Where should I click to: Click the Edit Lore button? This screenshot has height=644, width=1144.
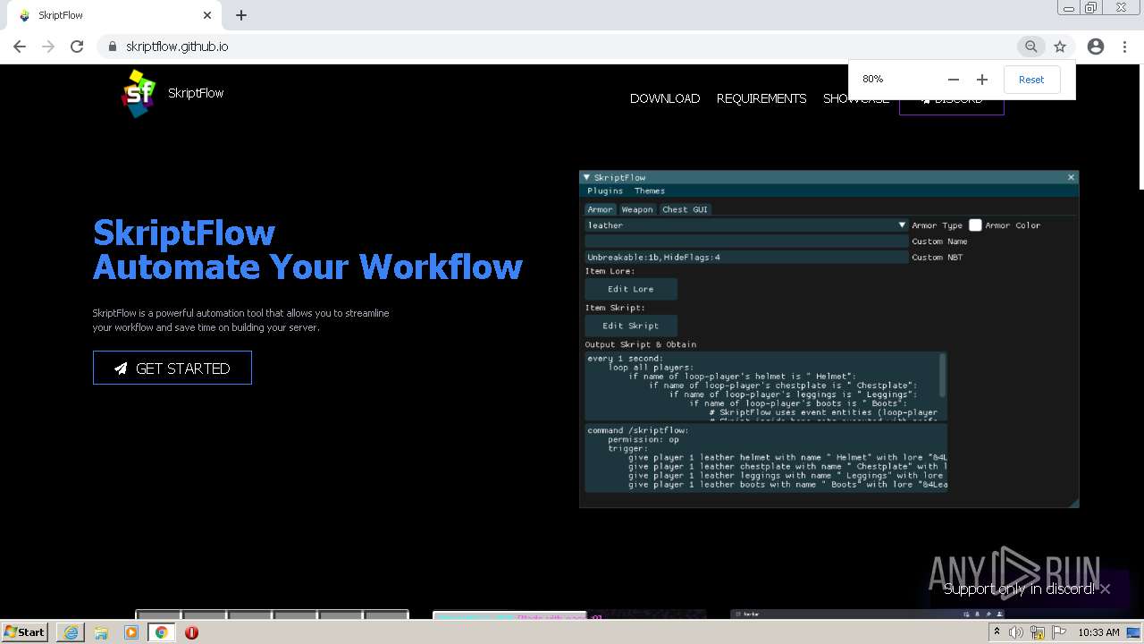click(x=631, y=289)
